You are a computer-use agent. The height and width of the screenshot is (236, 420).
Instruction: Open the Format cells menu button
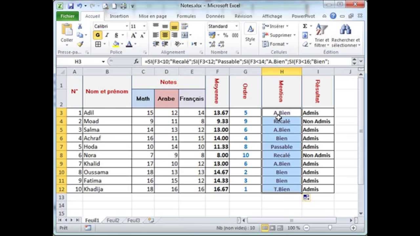(x=275, y=44)
